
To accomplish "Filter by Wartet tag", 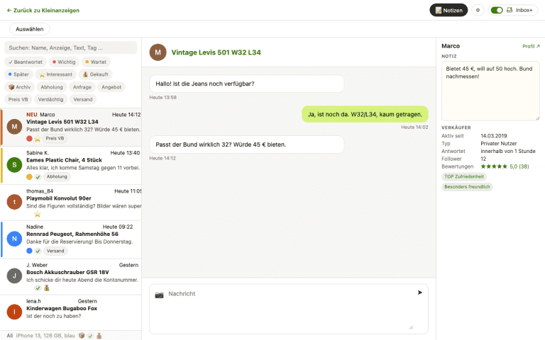I will click(x=96, y=62).
